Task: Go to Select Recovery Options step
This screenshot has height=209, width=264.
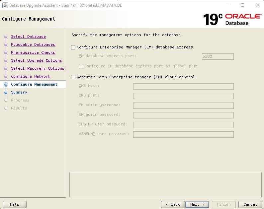Action: click(x=38, y=68)
